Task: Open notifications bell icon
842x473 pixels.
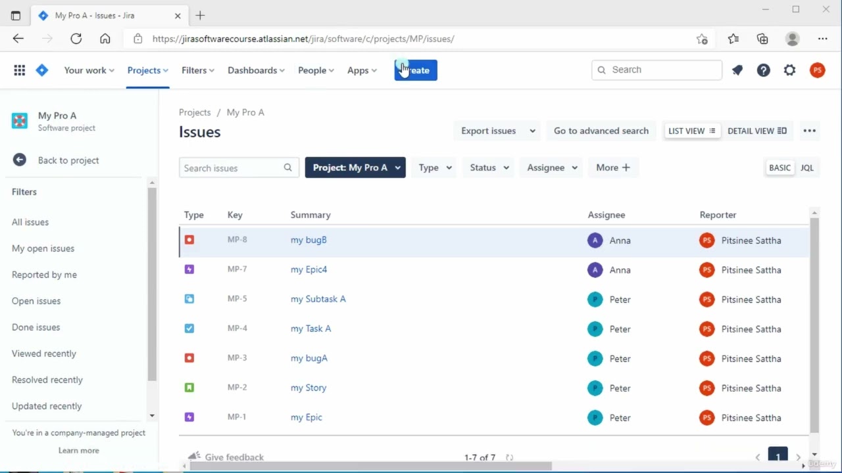Action: click(x=737, y=70)
